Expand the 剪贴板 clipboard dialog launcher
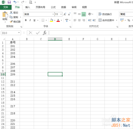Screen dimensions: 133x129 point(21,27)
